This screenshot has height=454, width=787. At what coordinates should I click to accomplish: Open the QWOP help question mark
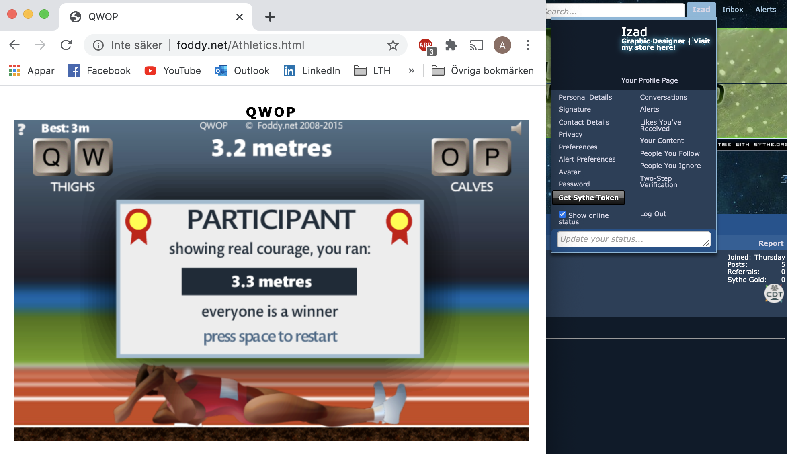(22, 129)
